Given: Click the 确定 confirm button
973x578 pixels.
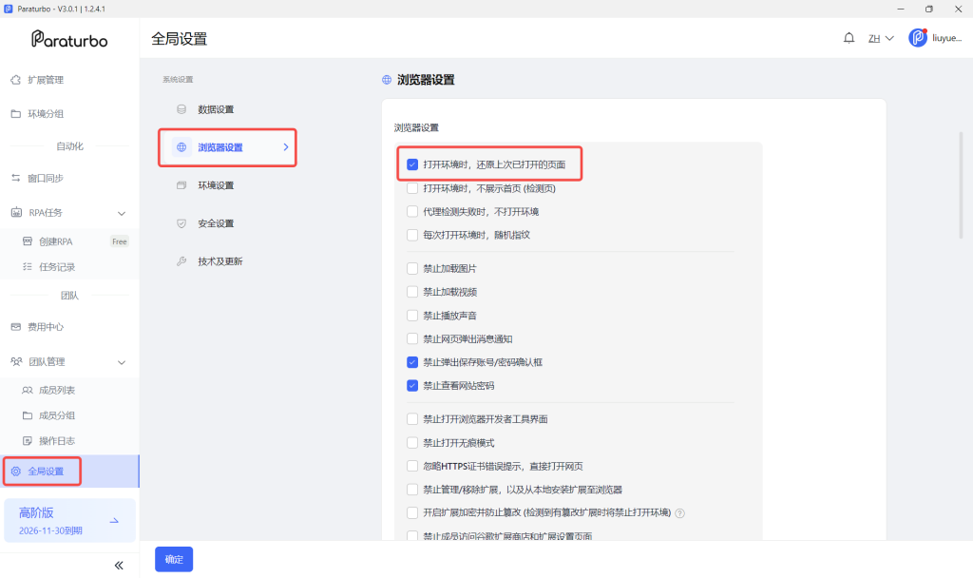Looking at the screenshot, I should [174, 559].
